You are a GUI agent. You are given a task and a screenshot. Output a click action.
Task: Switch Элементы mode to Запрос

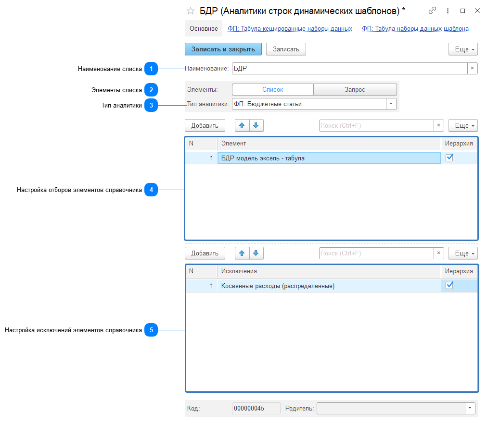355,90
